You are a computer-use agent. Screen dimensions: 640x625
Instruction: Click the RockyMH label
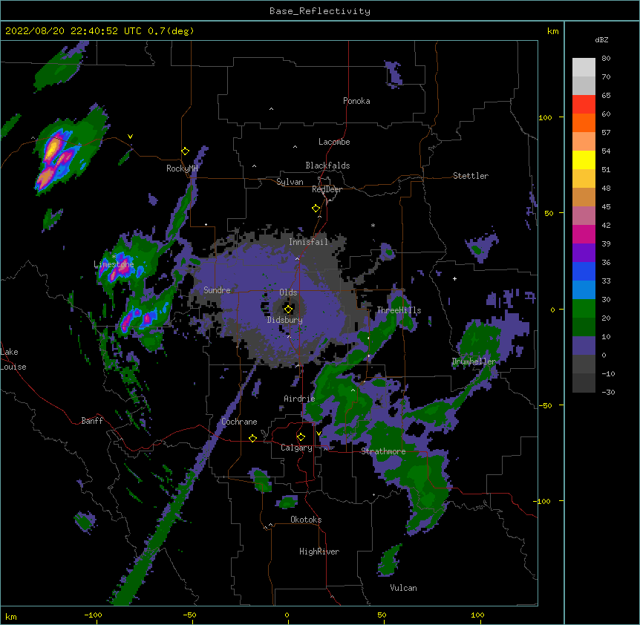coord(182,168)
